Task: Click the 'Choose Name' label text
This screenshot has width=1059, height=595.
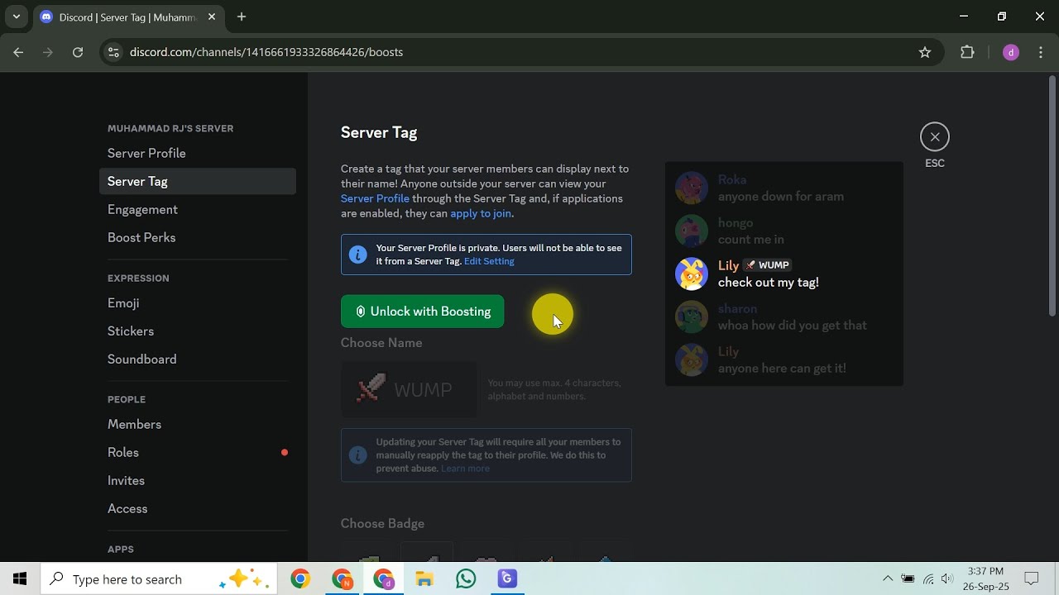Action: pyautogui.click(x=381, y=343)
